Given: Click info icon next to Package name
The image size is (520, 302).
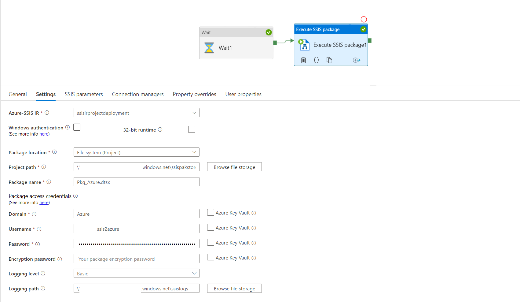Looking at the screenshot, I should pos(49,182).
